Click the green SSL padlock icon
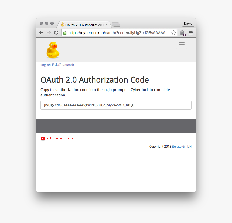The width and height of the screenshot is (232, 223). [65, 33]
